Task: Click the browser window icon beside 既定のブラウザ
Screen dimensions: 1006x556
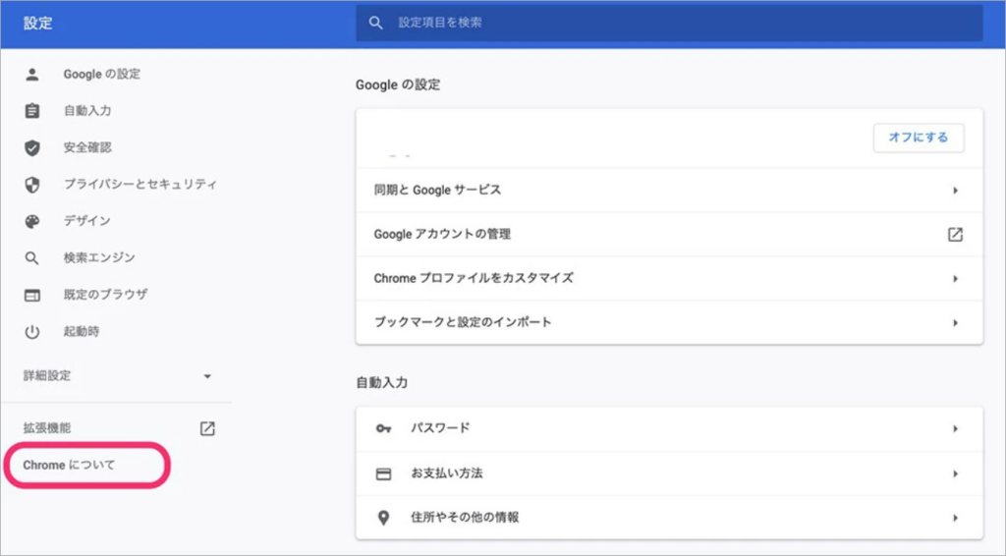Action: (32, 295)
